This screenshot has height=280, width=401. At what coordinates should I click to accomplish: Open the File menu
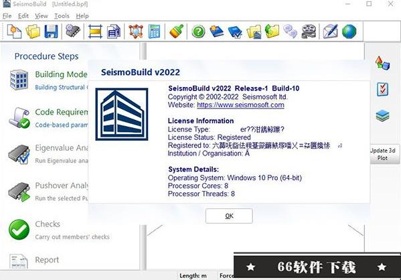click(7, 16)
